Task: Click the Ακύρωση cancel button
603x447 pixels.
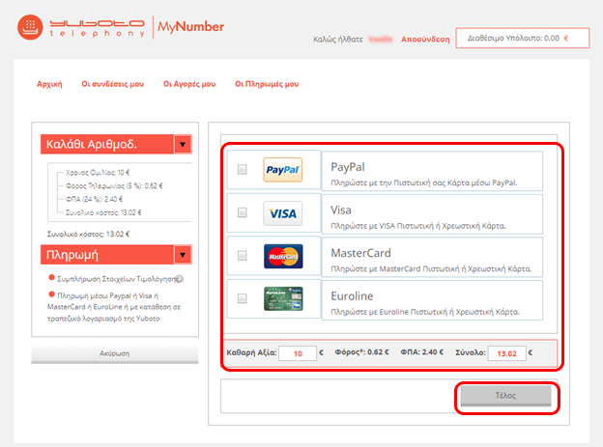Action: click(x=115, y=353)
